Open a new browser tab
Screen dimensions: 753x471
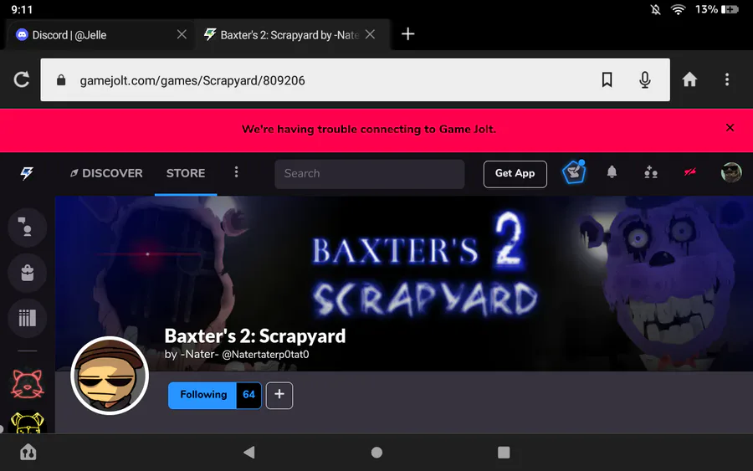pos(407,34)
